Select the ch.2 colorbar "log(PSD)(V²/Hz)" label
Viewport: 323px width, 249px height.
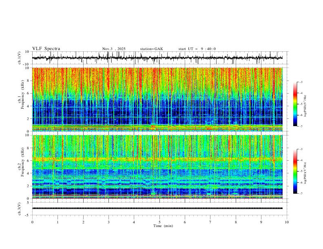(x=305, y=173)
